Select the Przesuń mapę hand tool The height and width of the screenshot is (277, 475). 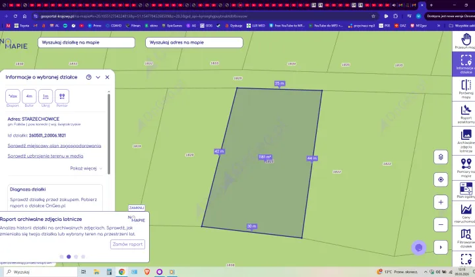pos(466,40)
